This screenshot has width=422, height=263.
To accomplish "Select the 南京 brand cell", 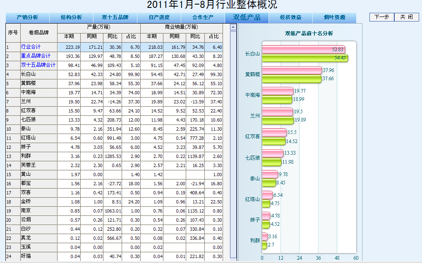I will [39, 211].
